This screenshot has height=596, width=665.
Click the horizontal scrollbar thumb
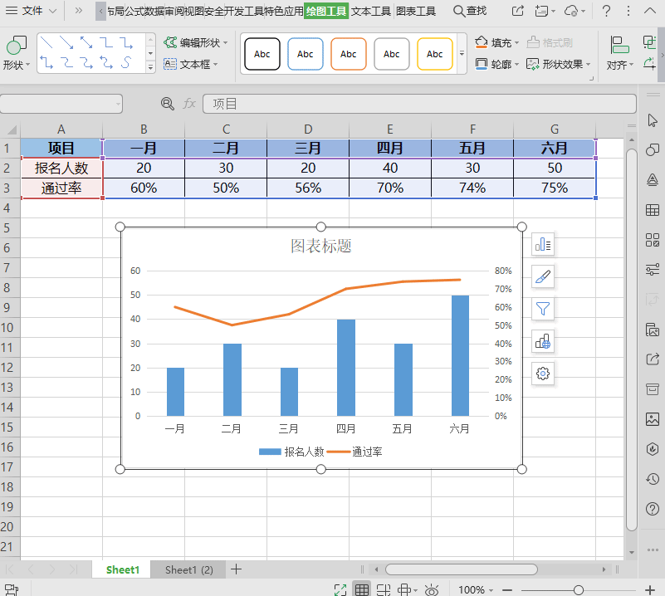462,569
